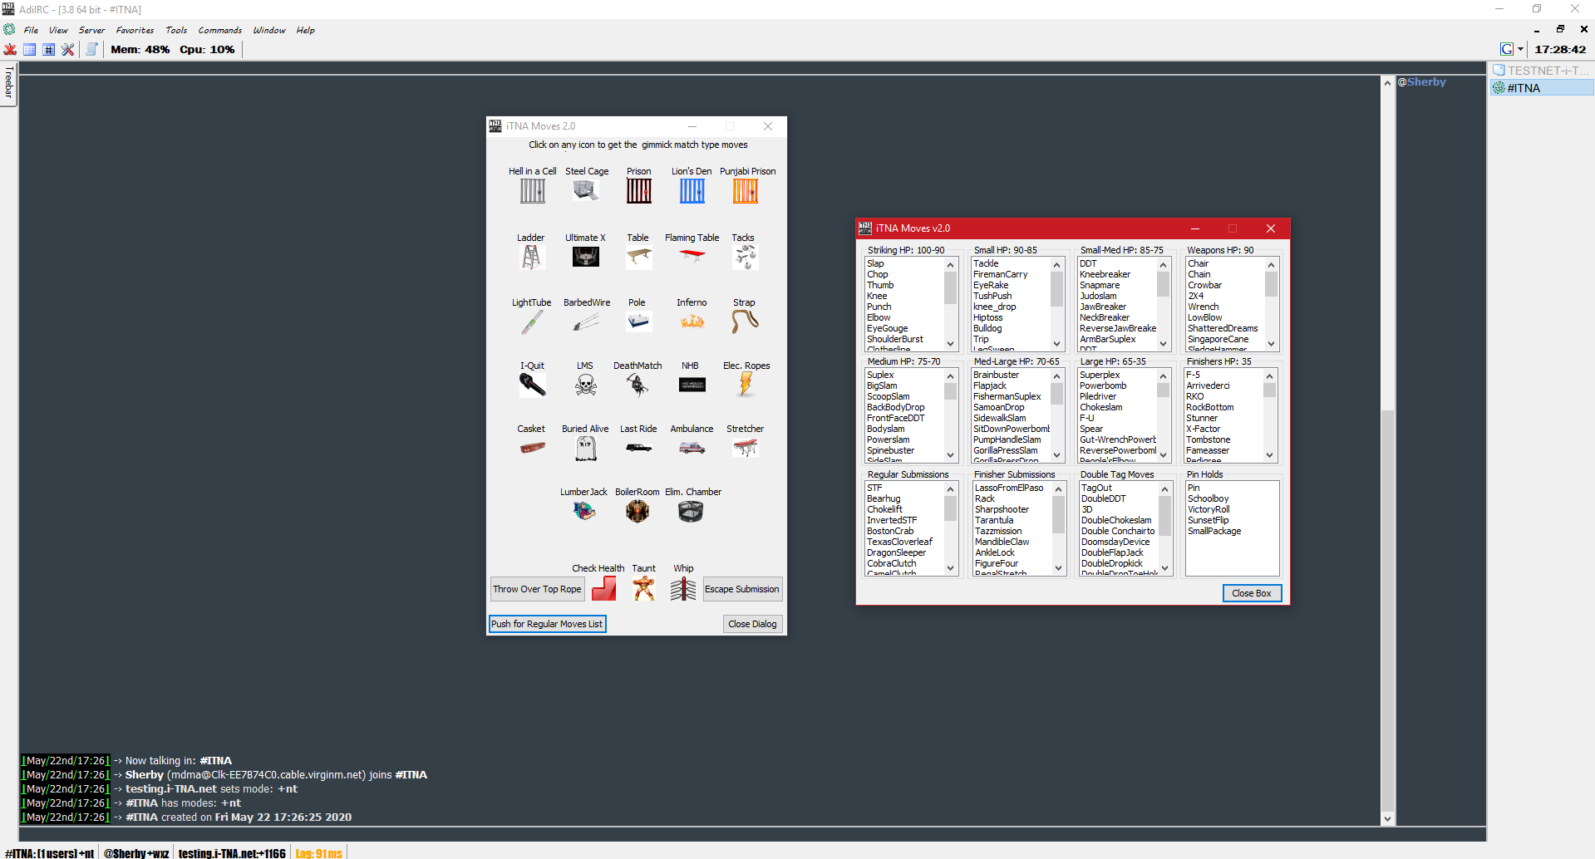Screen dimensions: 1595x859
Task: Click the LMS skull icon
Action: [586, 385]
